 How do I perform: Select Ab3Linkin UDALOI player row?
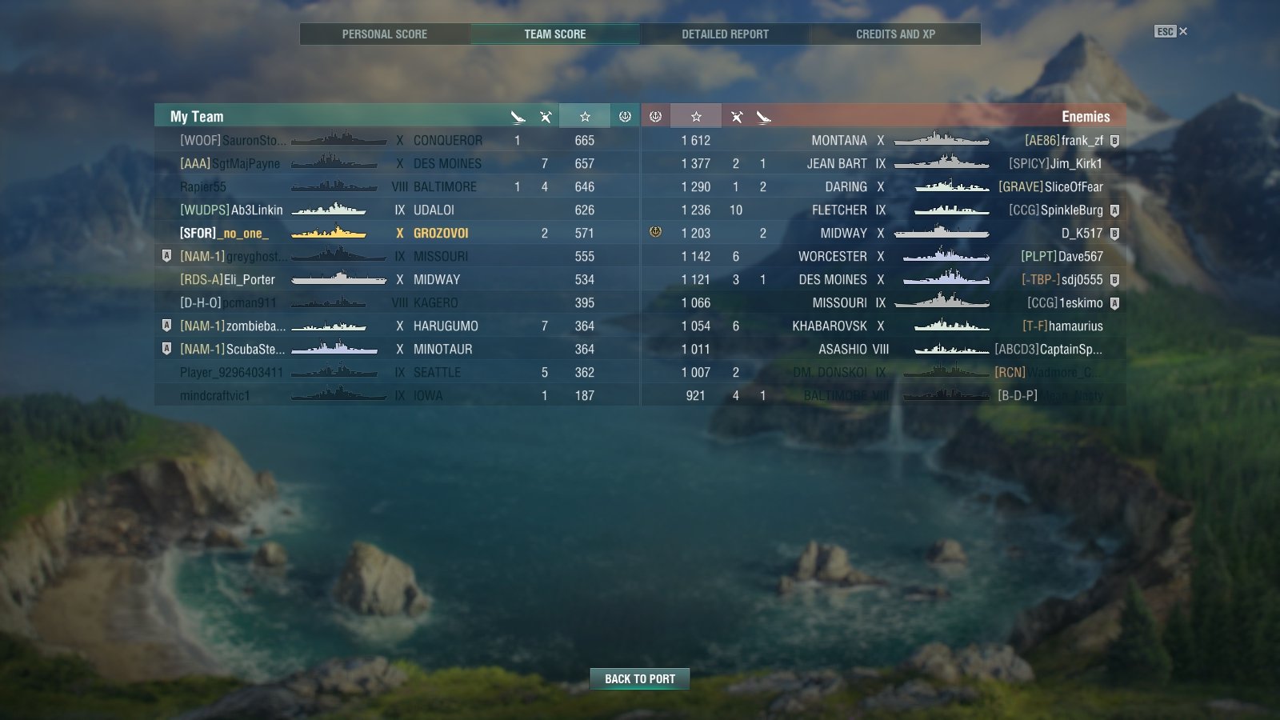click(x=398, y=210)
